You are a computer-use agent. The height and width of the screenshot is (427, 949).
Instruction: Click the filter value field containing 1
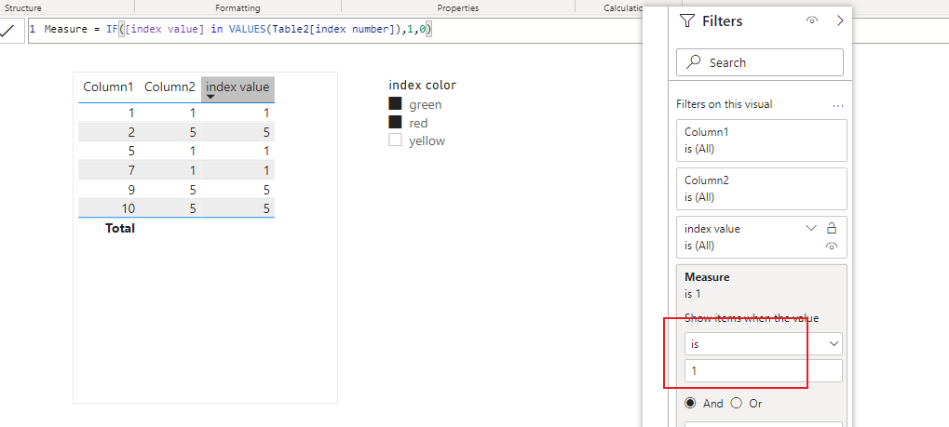click(x=763, y=371)
